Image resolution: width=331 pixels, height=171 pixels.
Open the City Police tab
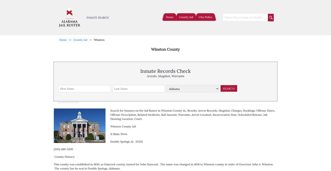click(x=205, y=17)
